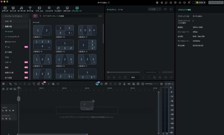The height and width of the screenshot is (135, 224).
Task: Open the Project Info (プロジェクト情報) tab
Action: click(184, 10)
